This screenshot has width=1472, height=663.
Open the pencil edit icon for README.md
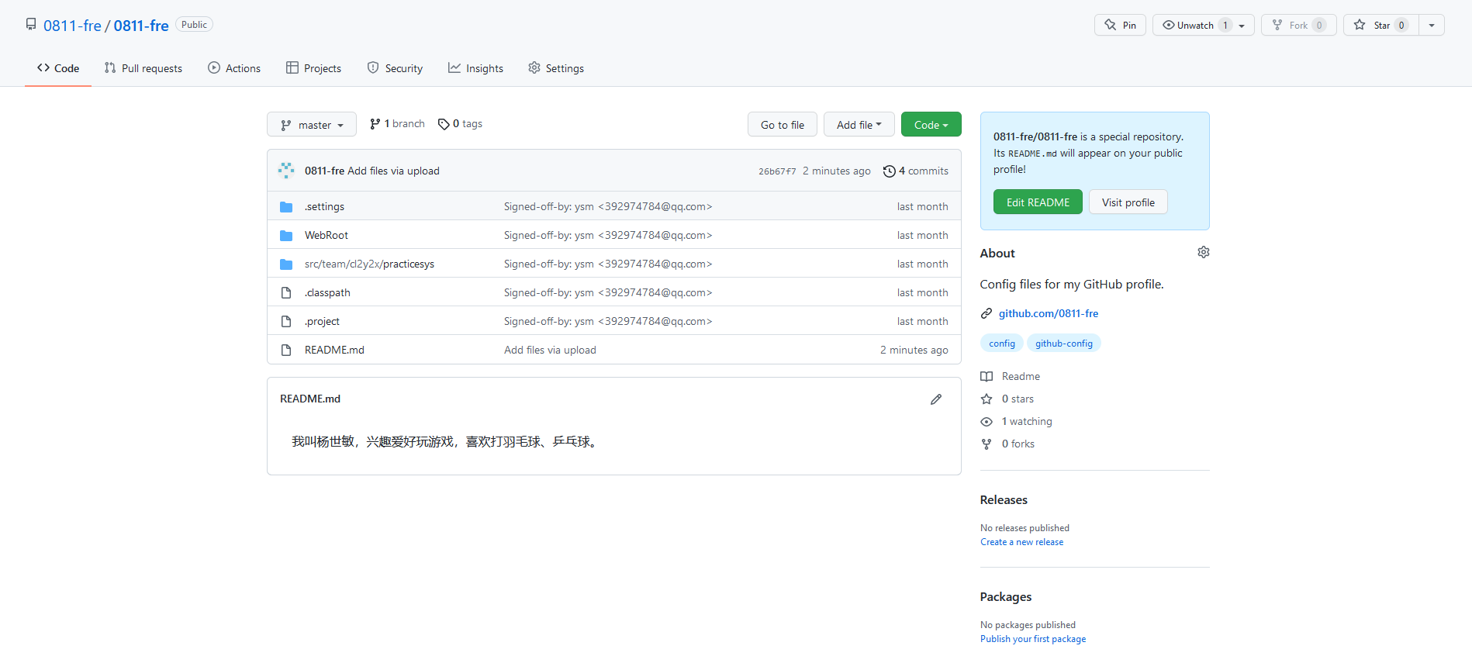pyautogui.click(x=936, y=399)
